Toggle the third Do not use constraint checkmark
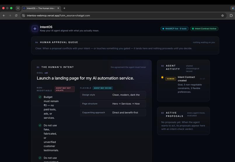This screenshot has width=235, height=162. point(40,158)
